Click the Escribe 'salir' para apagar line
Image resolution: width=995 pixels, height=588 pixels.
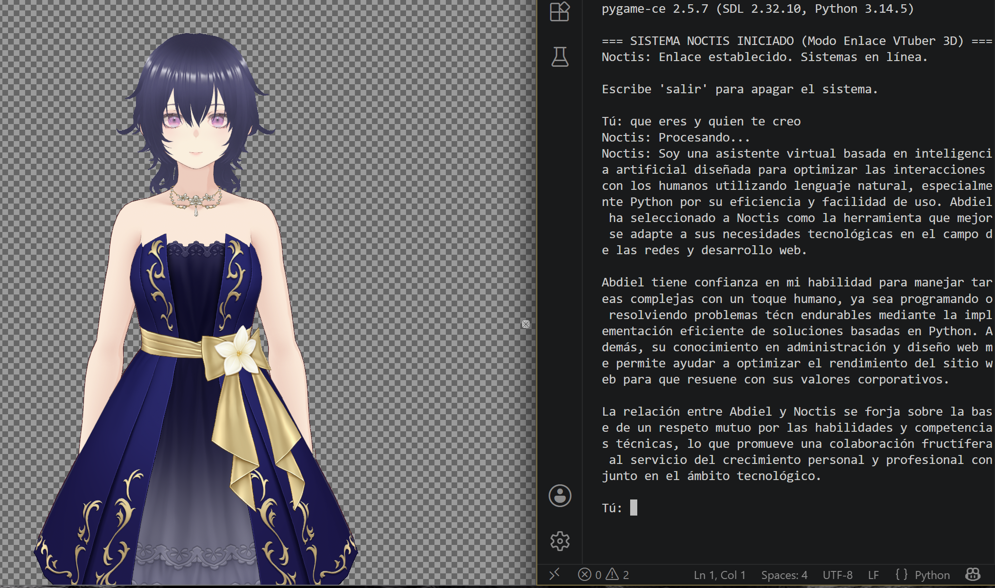pyautogui.click(x=740, y=89)
